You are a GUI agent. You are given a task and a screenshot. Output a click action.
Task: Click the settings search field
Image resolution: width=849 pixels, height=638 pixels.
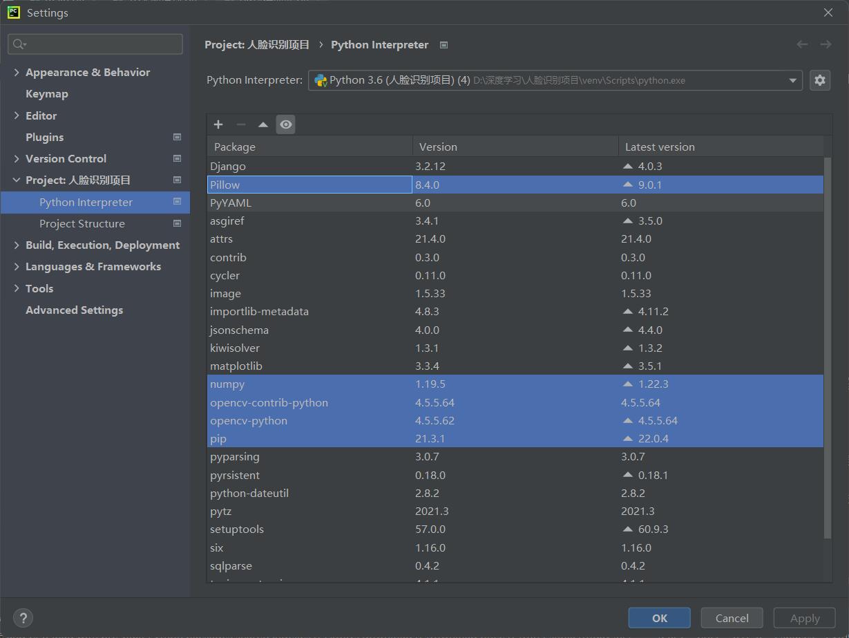click(95, 44)
